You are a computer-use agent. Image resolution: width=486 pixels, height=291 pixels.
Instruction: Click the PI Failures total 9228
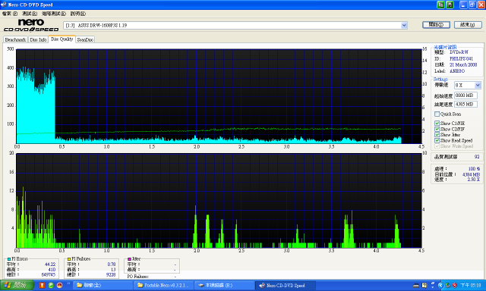pos(111,274)
